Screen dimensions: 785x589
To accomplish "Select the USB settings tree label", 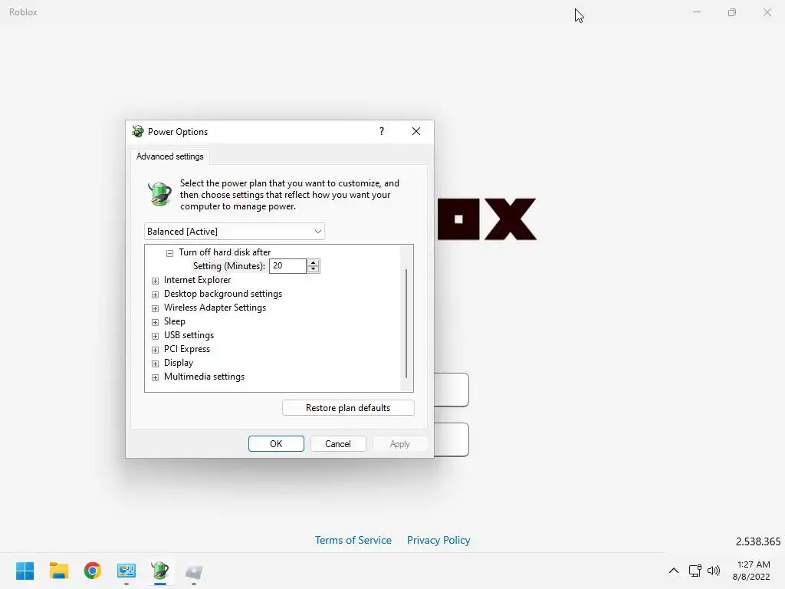I will [189, 335].
